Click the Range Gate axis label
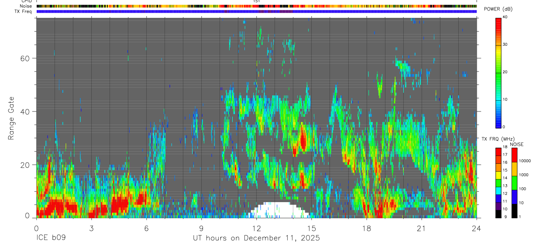This screenshot has width=536, height=247. [12, 118]
